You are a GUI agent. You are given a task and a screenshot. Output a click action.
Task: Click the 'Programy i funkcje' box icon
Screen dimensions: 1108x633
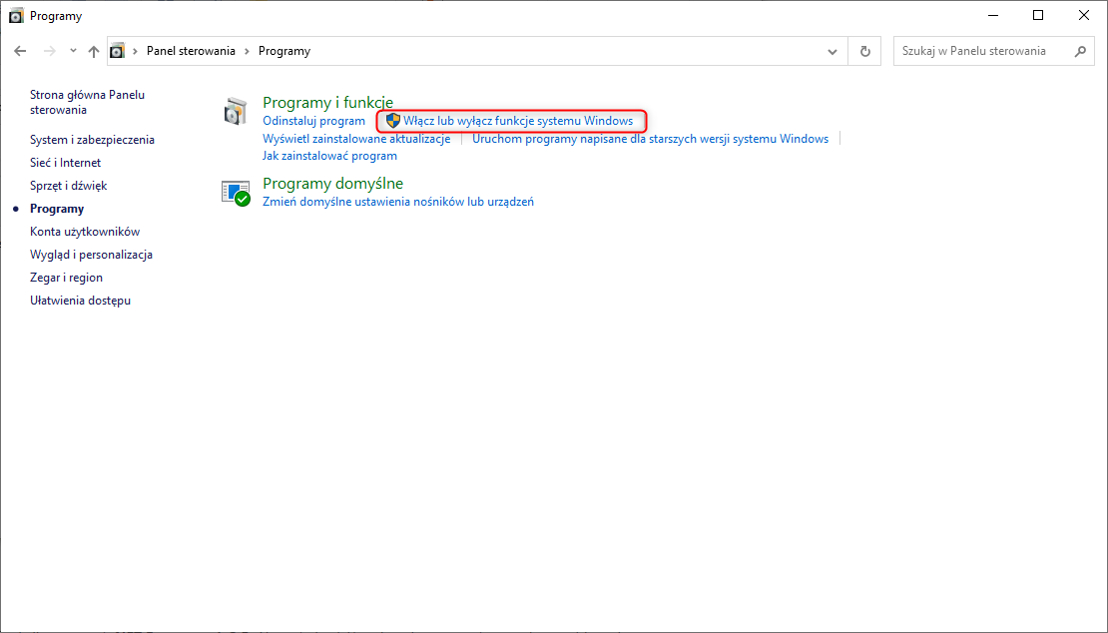[x=236, y=112]
